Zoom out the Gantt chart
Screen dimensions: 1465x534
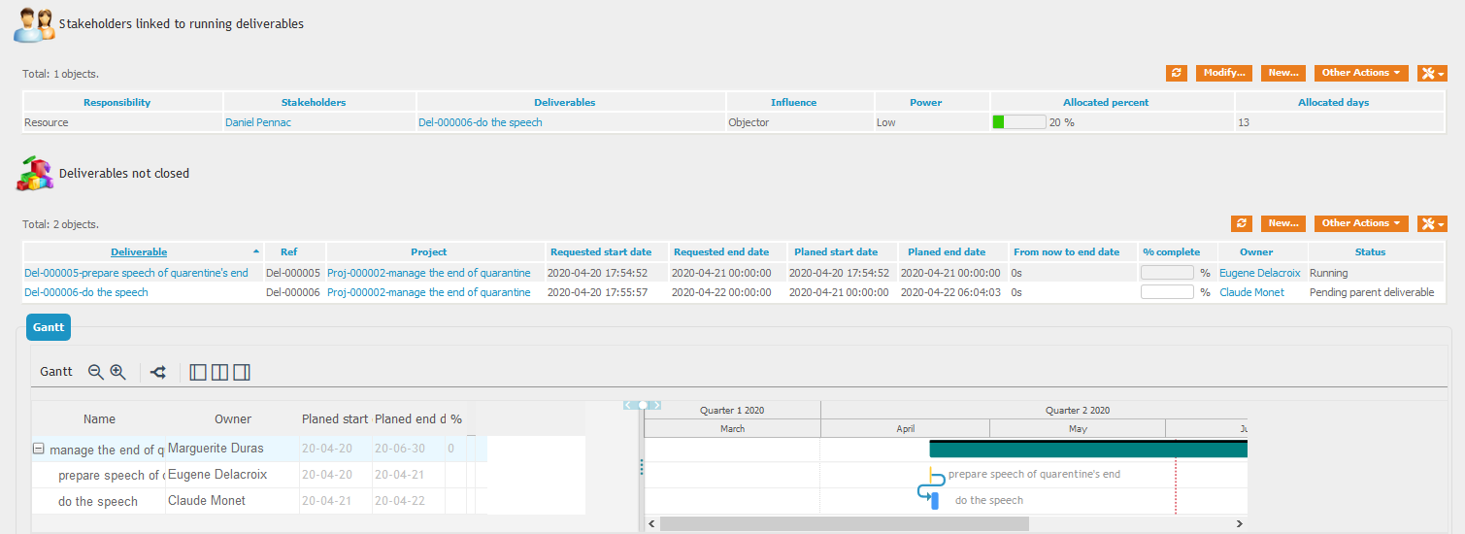click(x=95, y=372)
